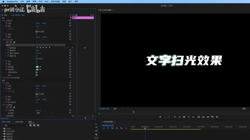Viewport: 250px width, 140px height.
Task: Go to In point in Program monitor
Action: pyautogui.click(x=175, y=117)
